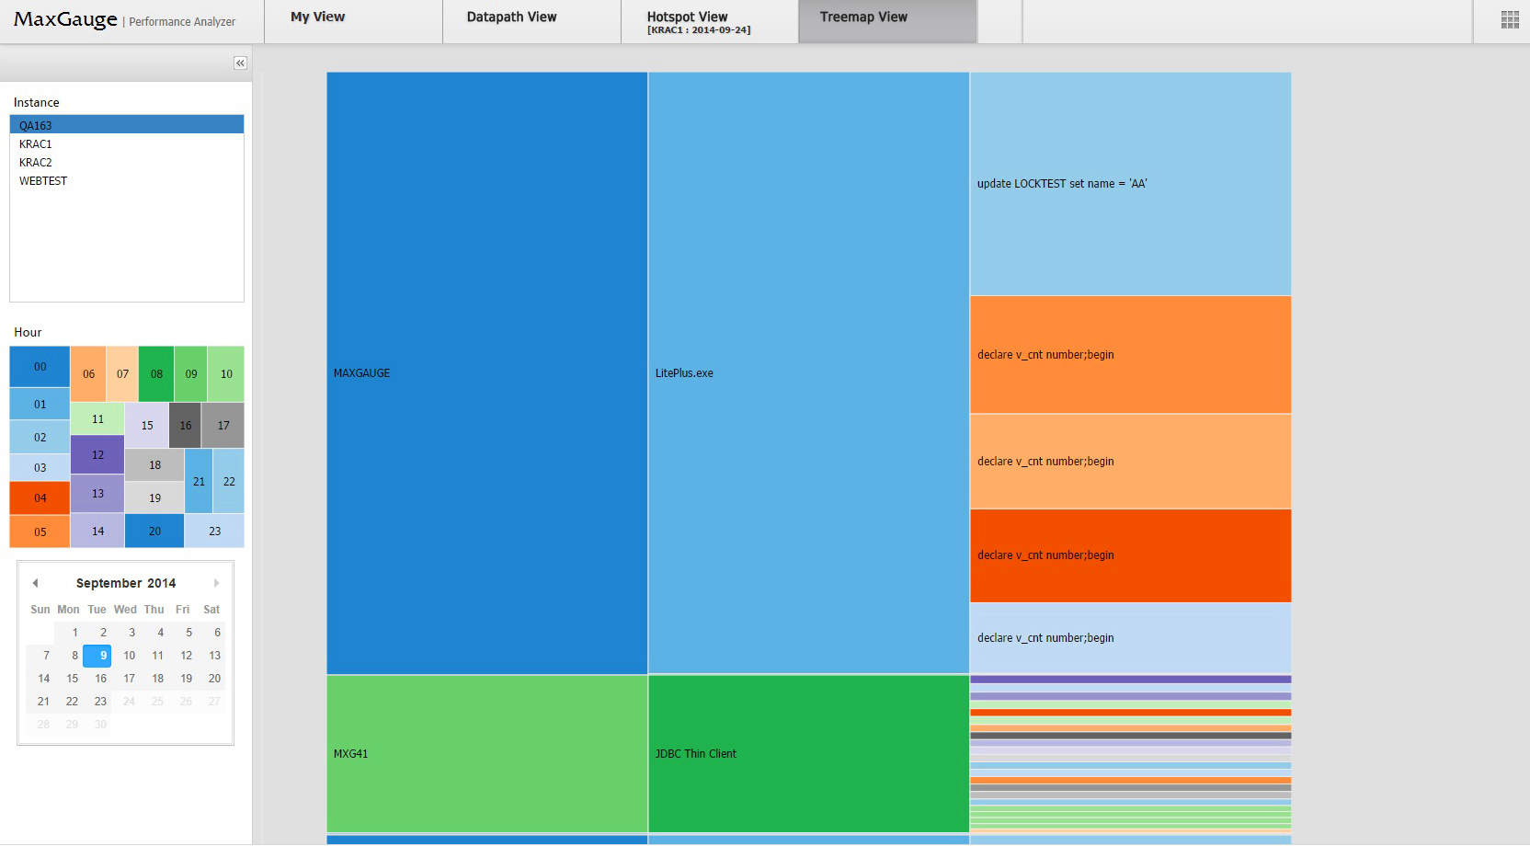This screenshot has width=1530, height=846.
Task: Pick hour 00 tile
Action: [x=40, y=367]
